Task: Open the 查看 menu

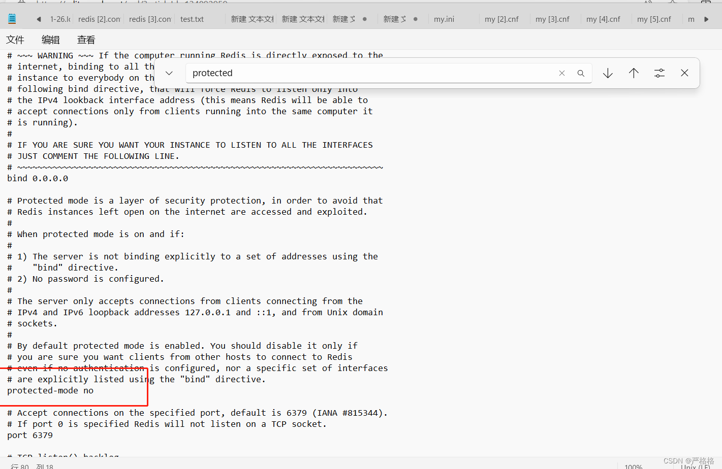Action: (x=86, y=40)
